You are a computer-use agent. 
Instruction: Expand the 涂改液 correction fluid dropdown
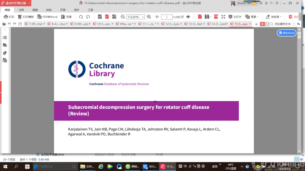coord(274,17)
